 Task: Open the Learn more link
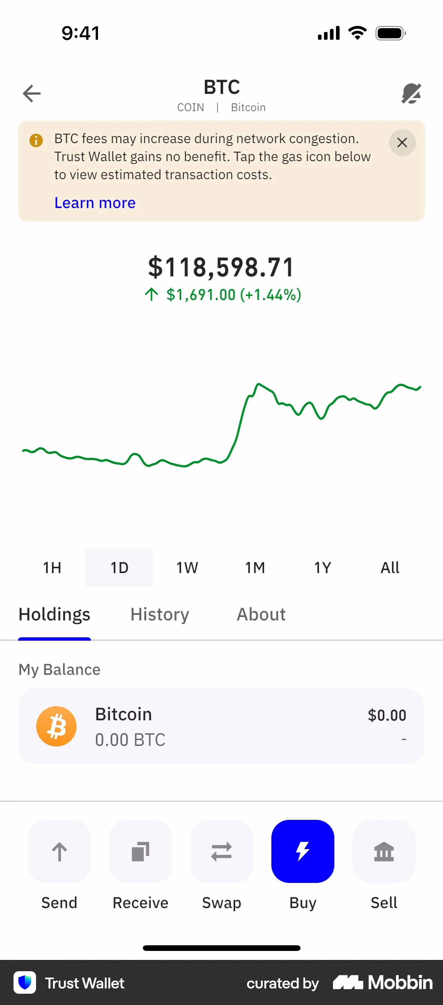click(x=95, y=203)
